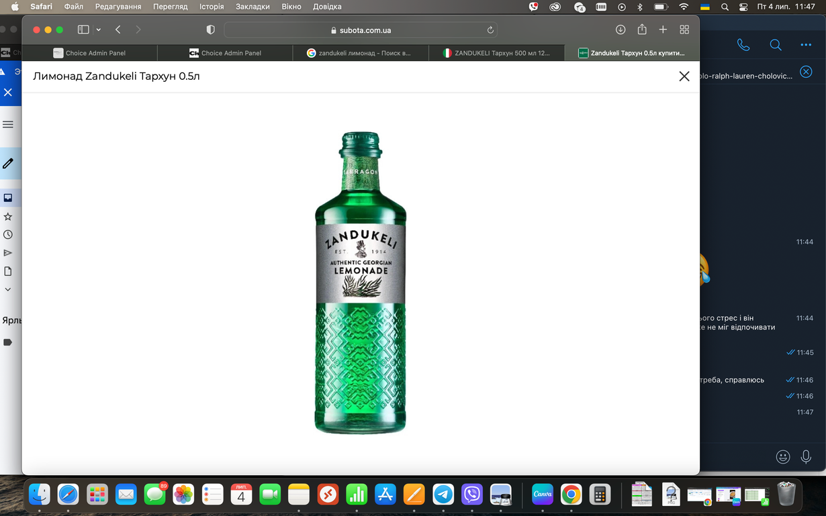Click the subota.com.ua address bar
The image size is (826, 516).
point(361,30)
